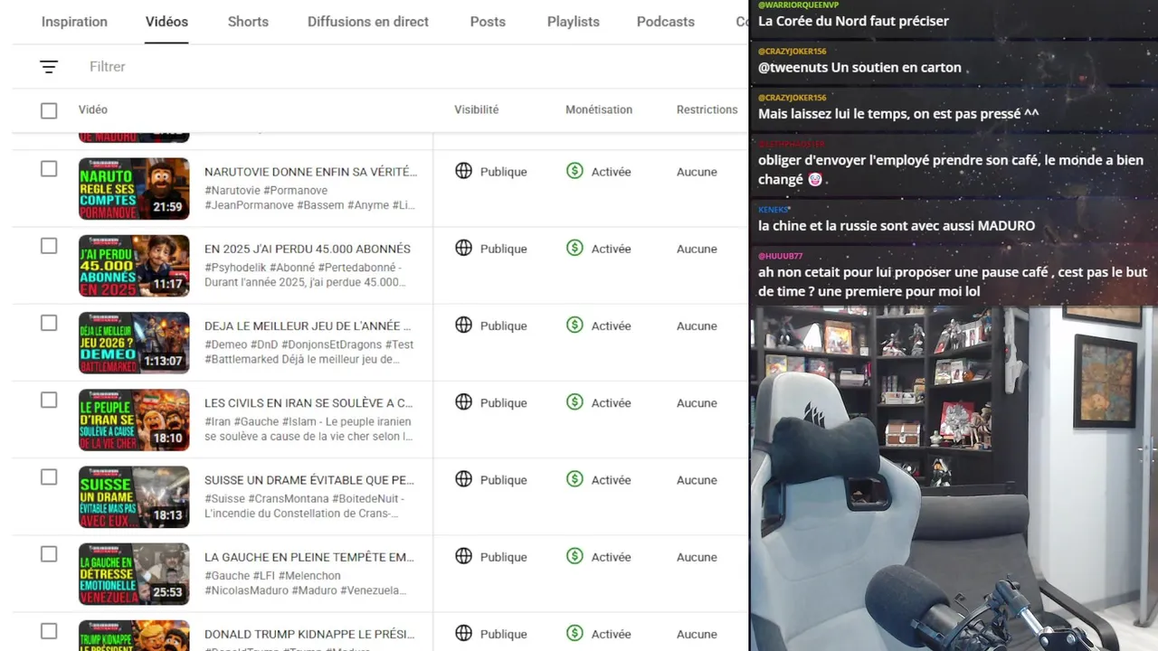Open the Naruto règle ses comptes thumbnail

pyautogui.click(x=134, y=189)
